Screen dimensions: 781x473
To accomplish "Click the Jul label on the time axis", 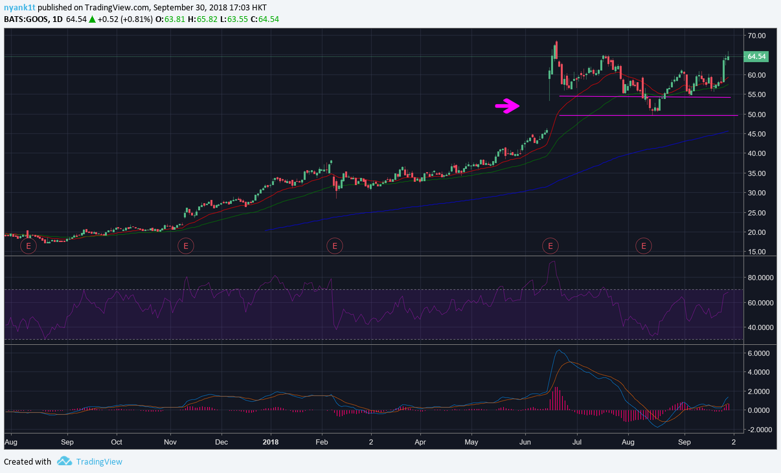I will click(x=576, y=442).
